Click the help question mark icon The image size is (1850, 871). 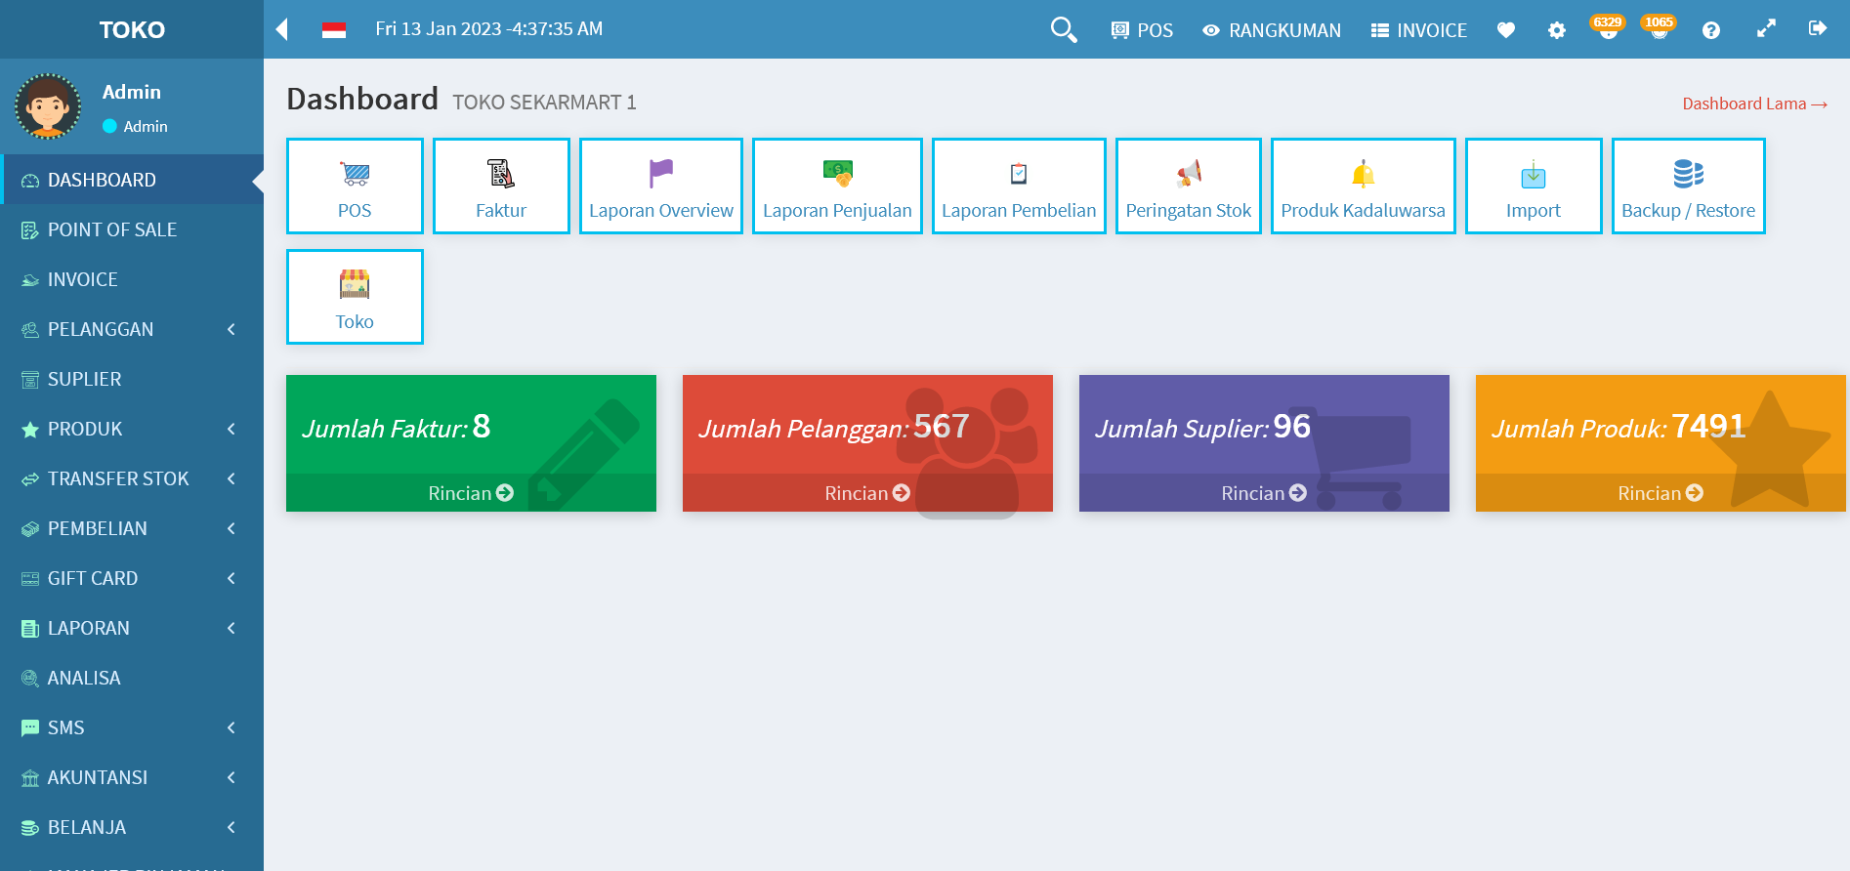pyautogui.click(x=1710, y=30)
